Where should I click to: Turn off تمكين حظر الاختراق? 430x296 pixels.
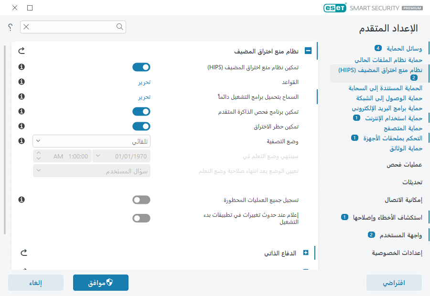(x=141, y=125)
